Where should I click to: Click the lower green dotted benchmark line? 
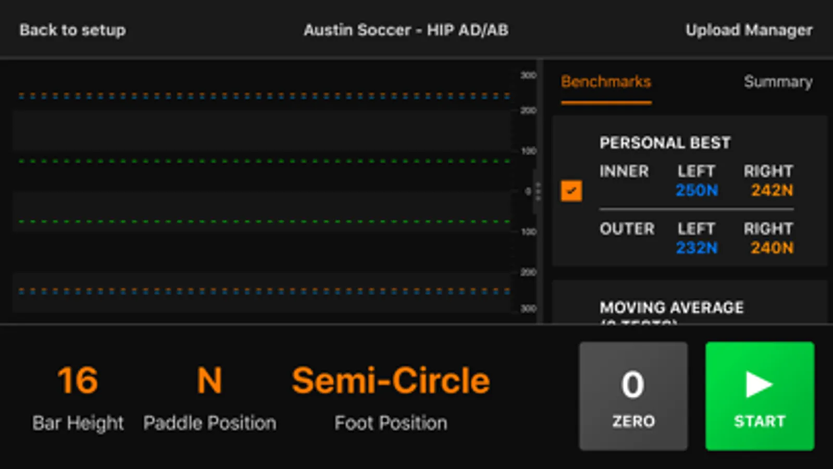point(264,221)
